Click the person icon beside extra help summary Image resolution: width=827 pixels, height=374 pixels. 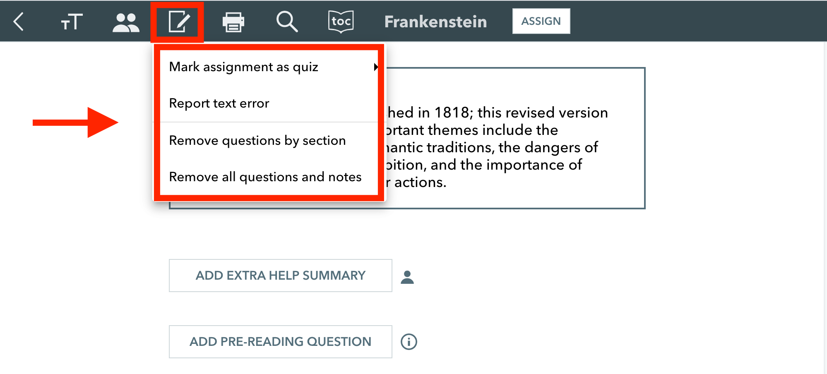click(407, 277)
